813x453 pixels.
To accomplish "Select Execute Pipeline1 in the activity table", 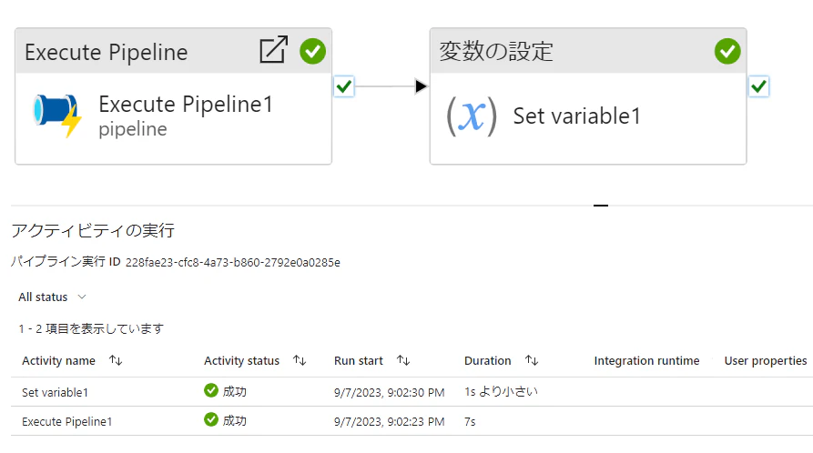I will [x=66, y=421].
